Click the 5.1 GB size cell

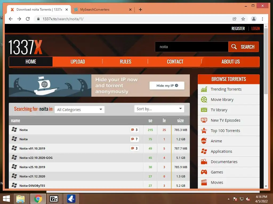click(180, 158)
